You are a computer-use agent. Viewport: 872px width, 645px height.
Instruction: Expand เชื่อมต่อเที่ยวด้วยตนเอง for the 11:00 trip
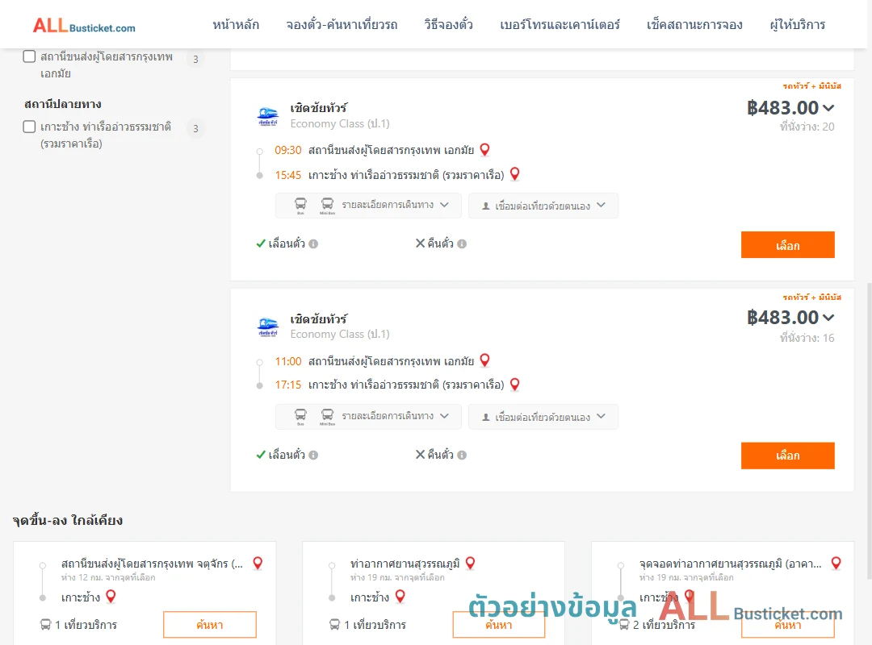pos(543,417)
